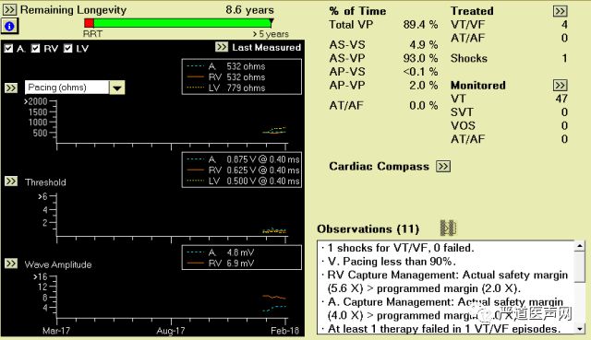
Task: Open Monitored episodes arrow button
Action: tap(561, 85)
